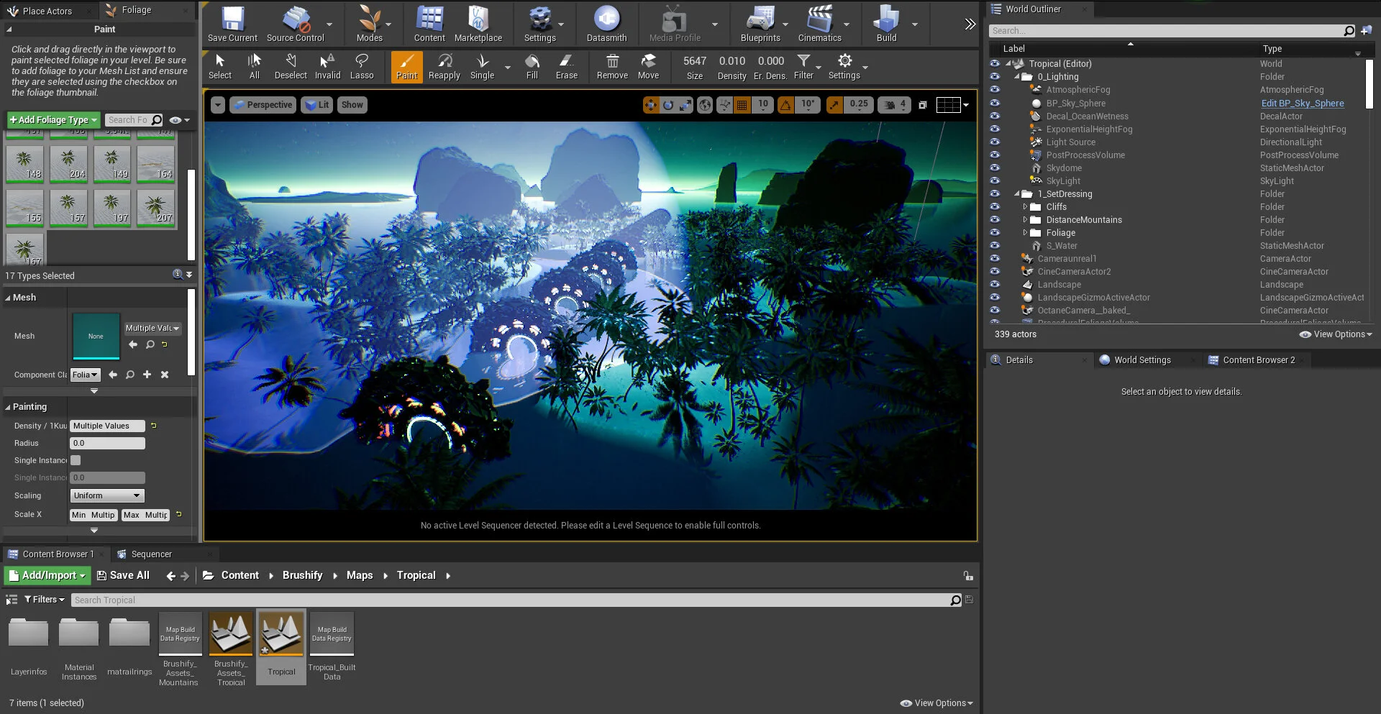This screenshot has width=1381, height=714.
Task: Expand the Cliffs folder in outliner
Action: 1025,207
